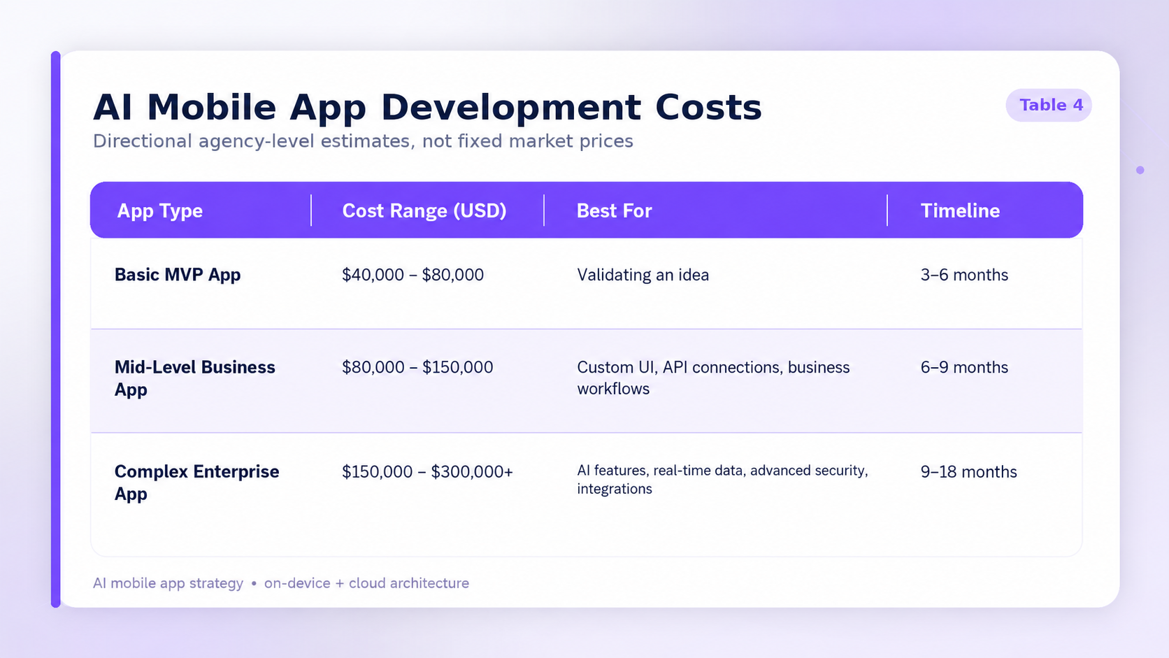The image size is (1169, 658).
Task: Select the Basic MVP App row label
Action: tap(178, 275)
